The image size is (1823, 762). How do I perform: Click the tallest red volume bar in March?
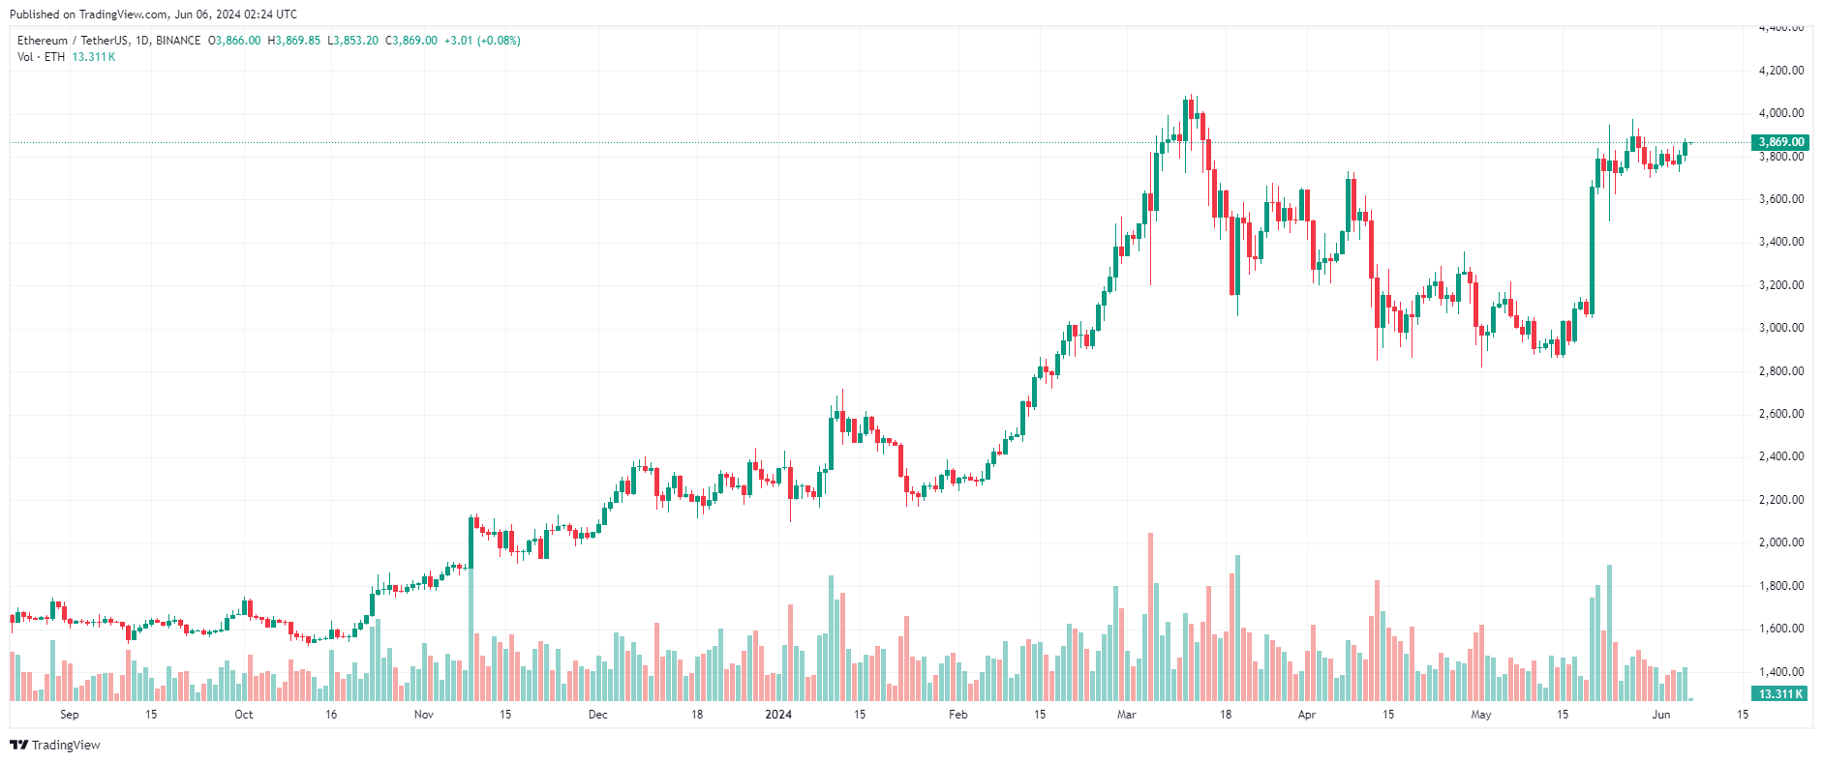[x=1150, y=617]
